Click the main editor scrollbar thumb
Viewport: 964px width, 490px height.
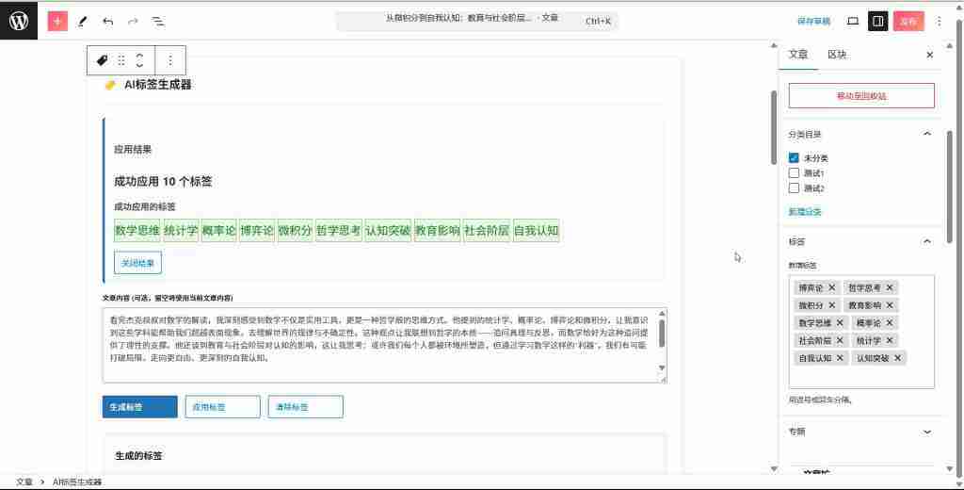[x=774, y=127]
